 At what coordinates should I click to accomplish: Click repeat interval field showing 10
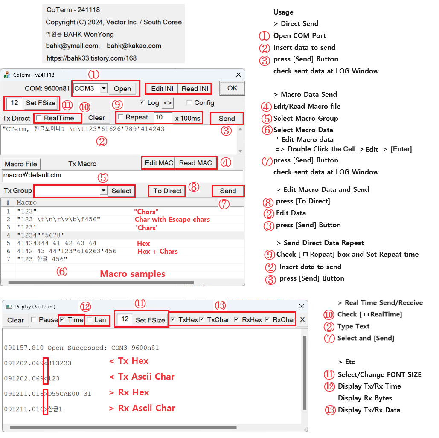coord(163,117)
